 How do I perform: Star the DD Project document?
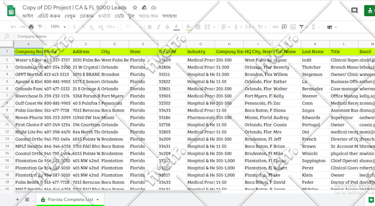coord(135,8)
